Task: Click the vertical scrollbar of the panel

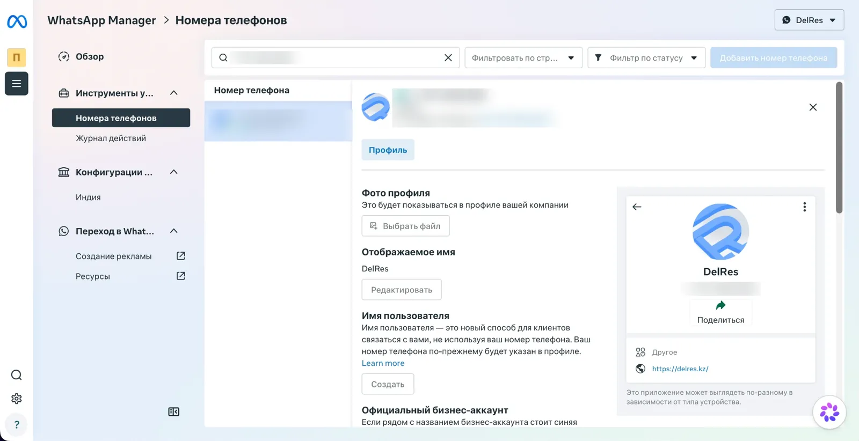Action: click(839, 148)
